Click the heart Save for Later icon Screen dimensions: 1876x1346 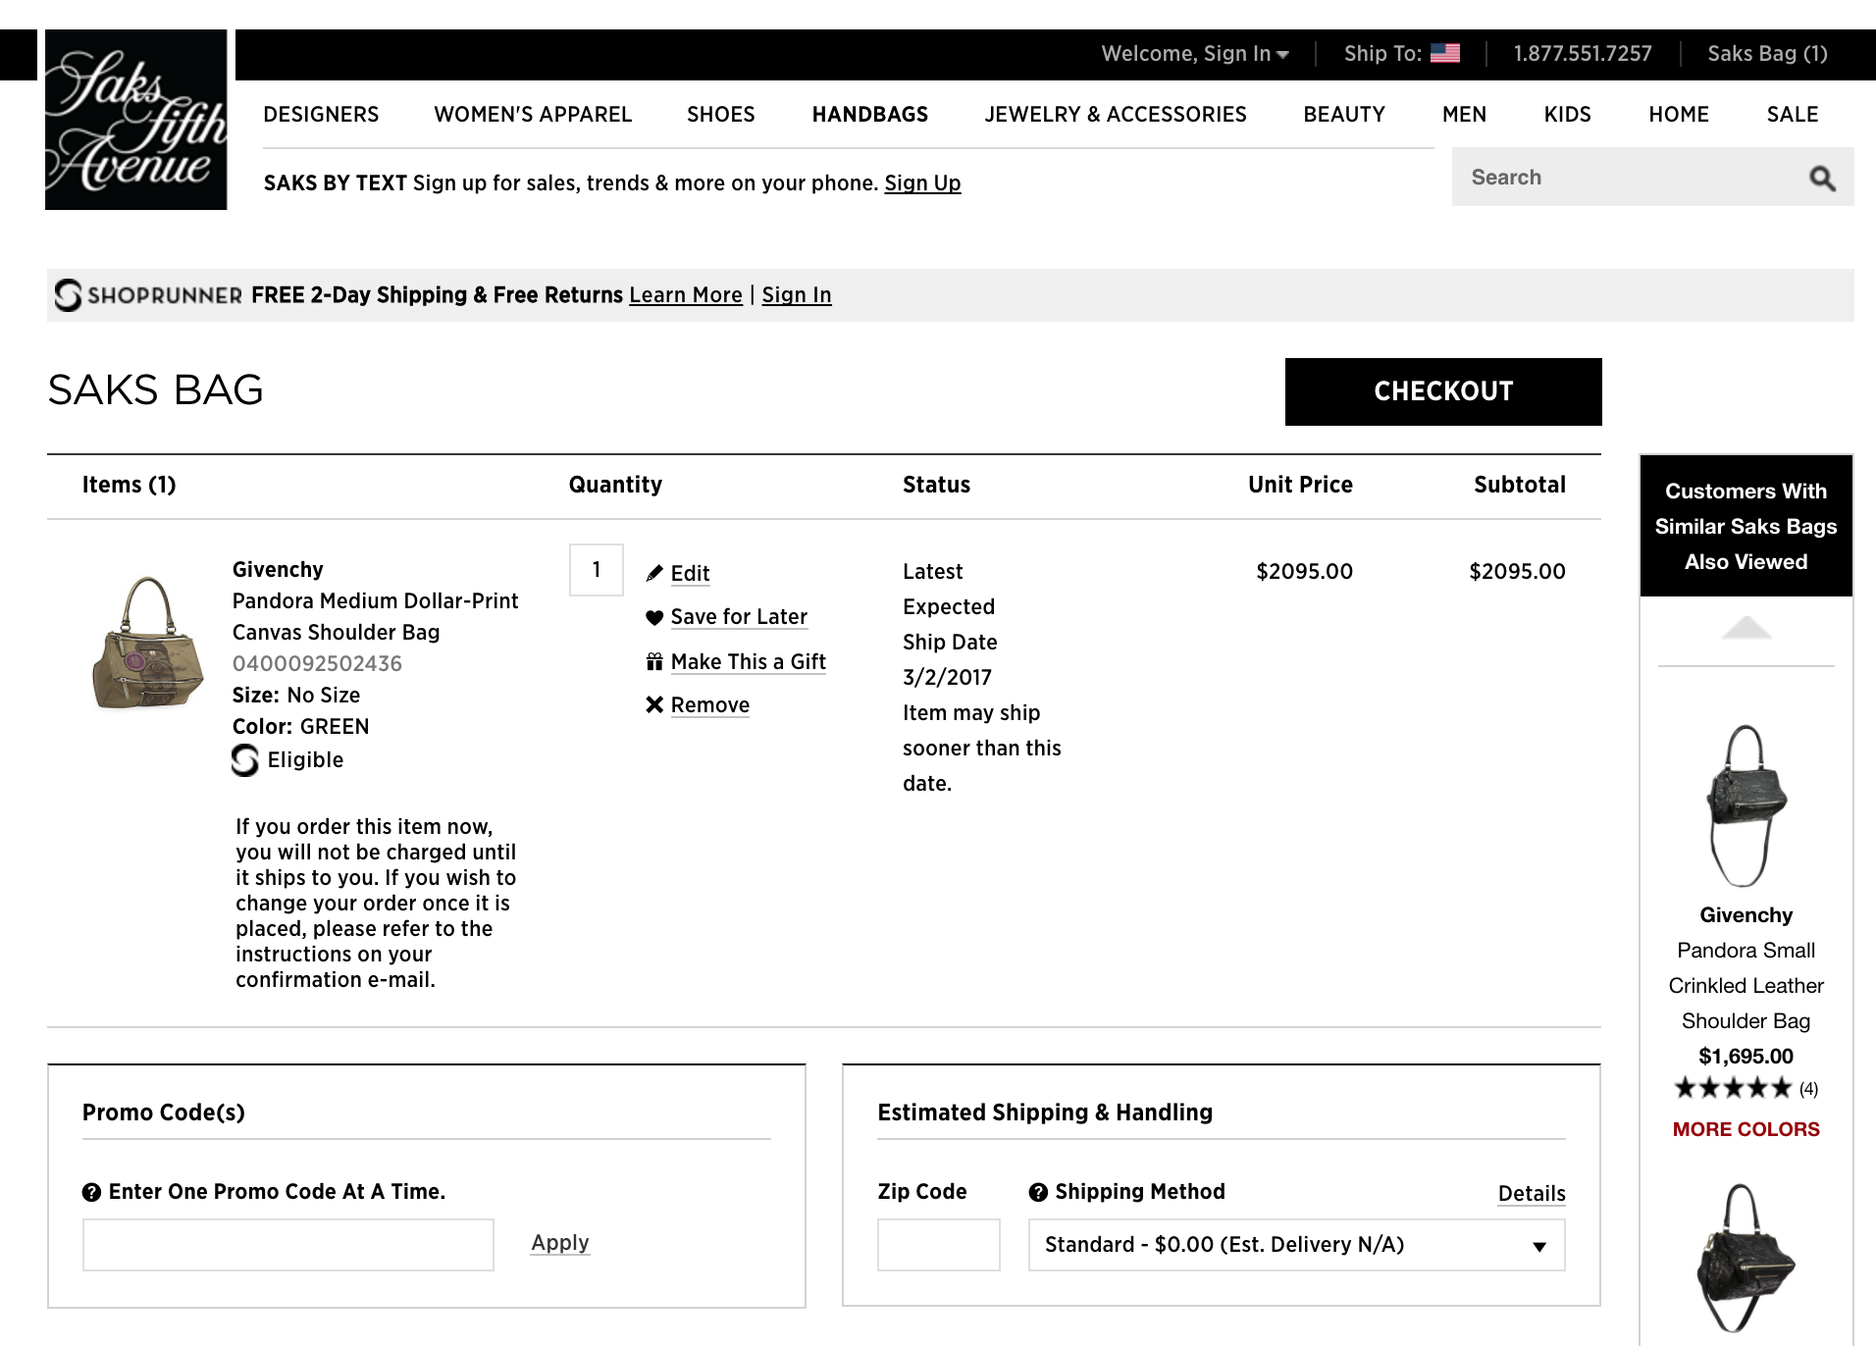pyautogui.click(x=654, y=617)
